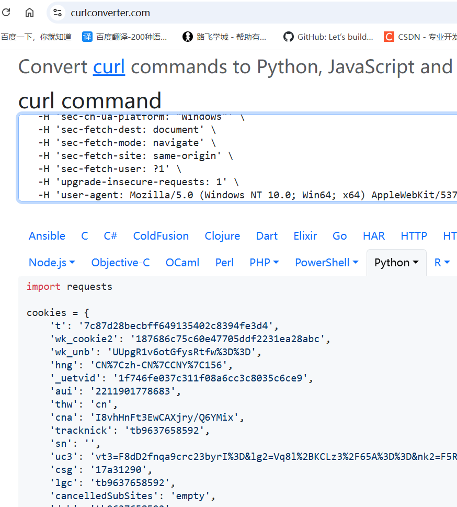Viewport: 457px width, 507px height.
Task: Click the user-agent header line
Action: pos(247,195)
